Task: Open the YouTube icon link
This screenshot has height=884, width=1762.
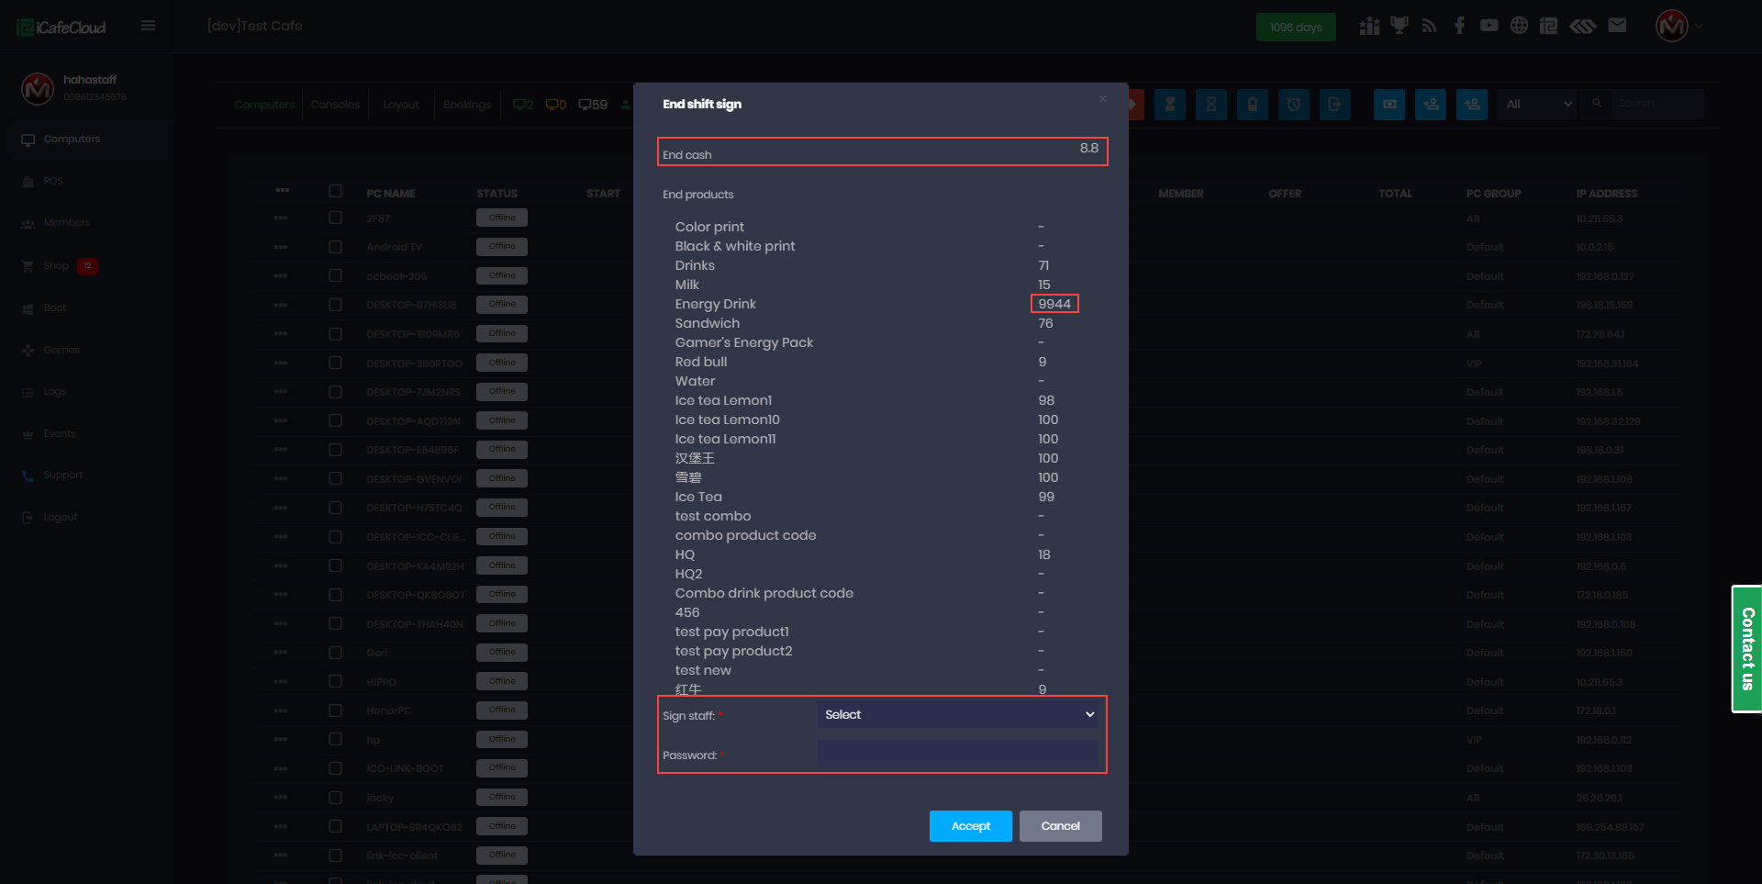Action: (x=1489, y=26)
